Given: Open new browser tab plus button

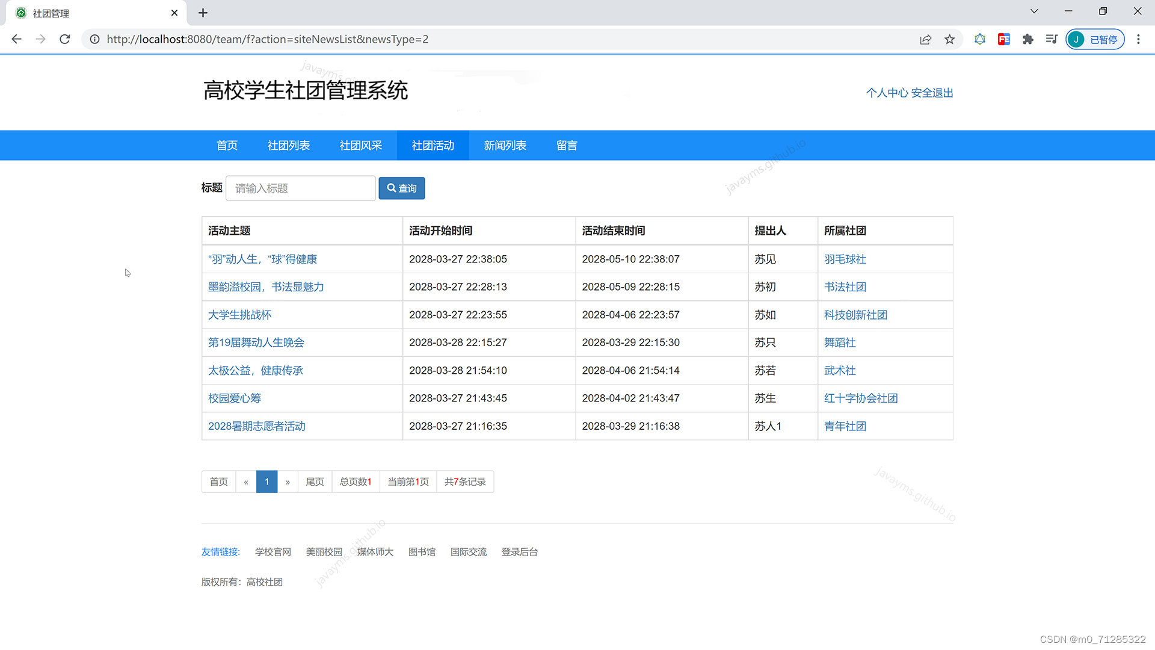Looking at the screenshot, I should [203, 13].
